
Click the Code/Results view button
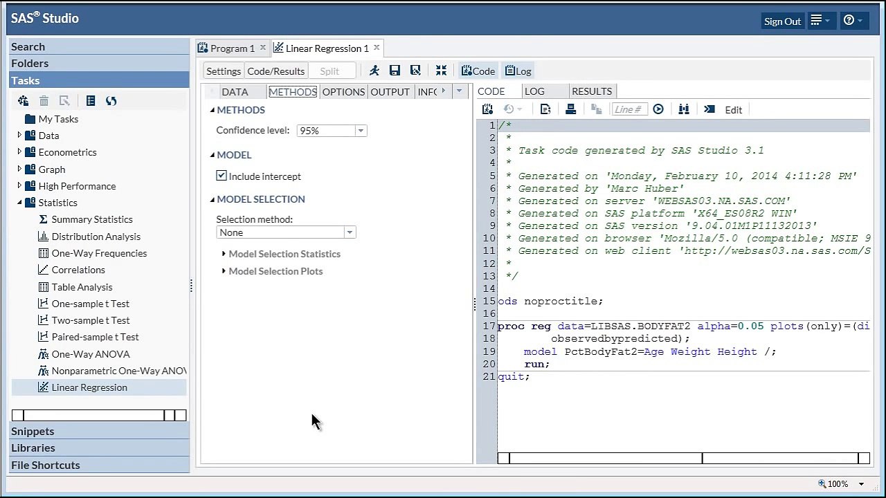275,71
